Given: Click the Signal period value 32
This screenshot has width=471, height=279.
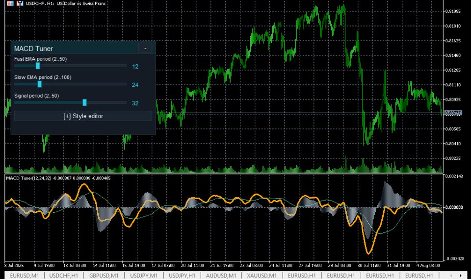Looking at the screenshot, I should tap(135, 103).
